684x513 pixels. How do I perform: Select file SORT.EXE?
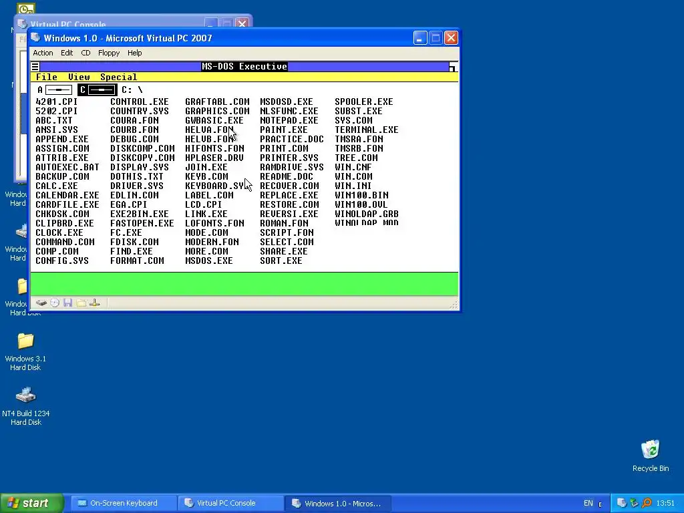[x=281, y=261]
